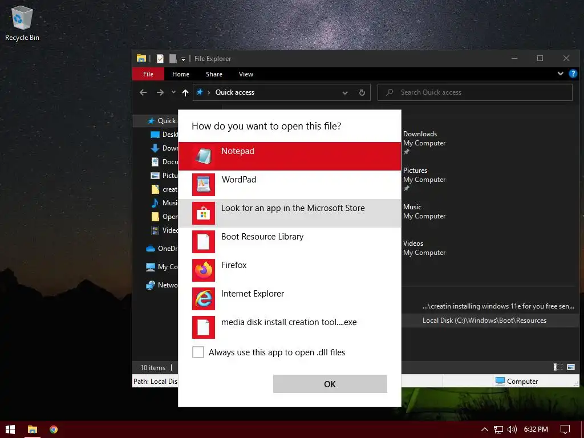Open the Recycle Bin desktop icon
Screen dimensions: 584x438
tap(22, 24)
